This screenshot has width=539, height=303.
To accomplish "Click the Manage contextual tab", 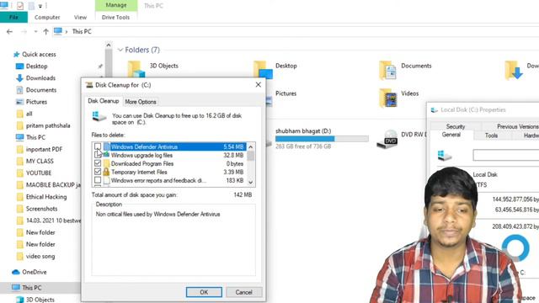I will pos(116,5).
